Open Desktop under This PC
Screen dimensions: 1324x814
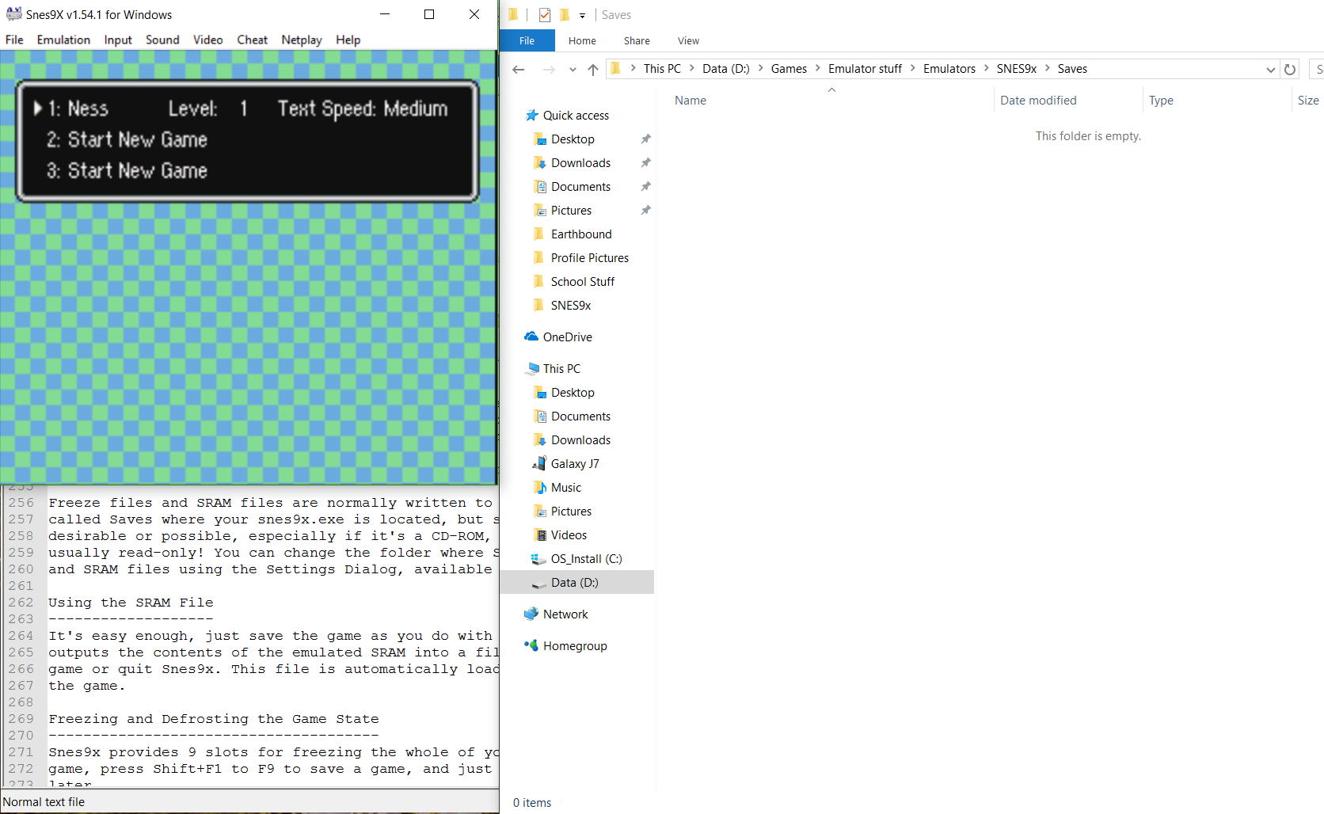[x=573, y=393]
